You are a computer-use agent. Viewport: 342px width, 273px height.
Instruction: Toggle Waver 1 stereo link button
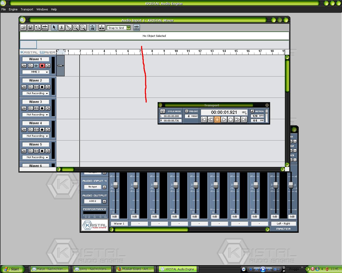tap(36, 66)
